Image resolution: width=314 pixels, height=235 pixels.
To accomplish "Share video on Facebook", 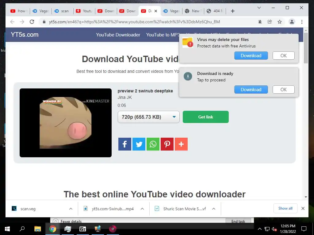I will 125,144.
